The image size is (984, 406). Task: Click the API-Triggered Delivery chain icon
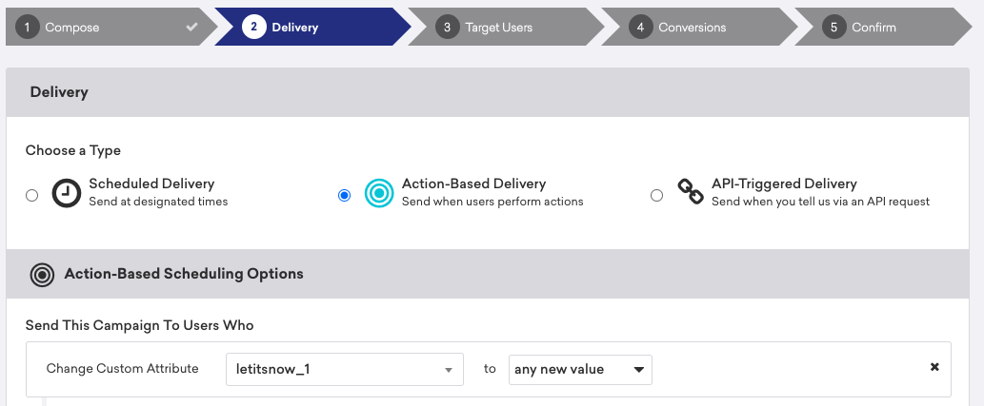(x=690, y=192)
